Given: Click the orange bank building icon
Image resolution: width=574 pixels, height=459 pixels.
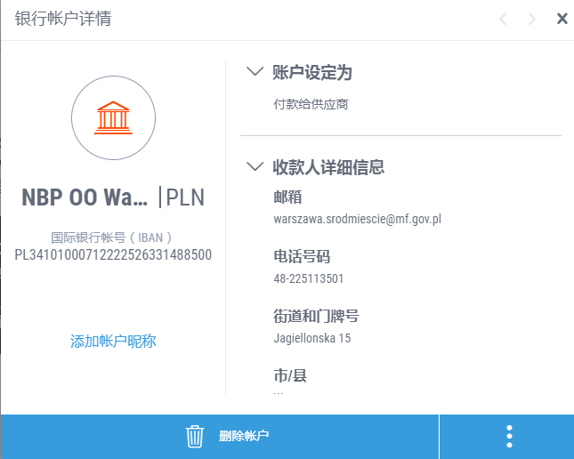Looking at the screenshot, I should pos(113,118).
